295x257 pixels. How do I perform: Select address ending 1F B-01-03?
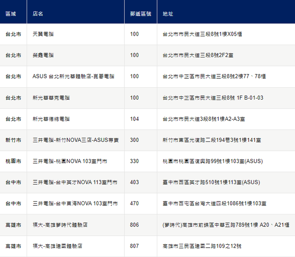point(213,98)
